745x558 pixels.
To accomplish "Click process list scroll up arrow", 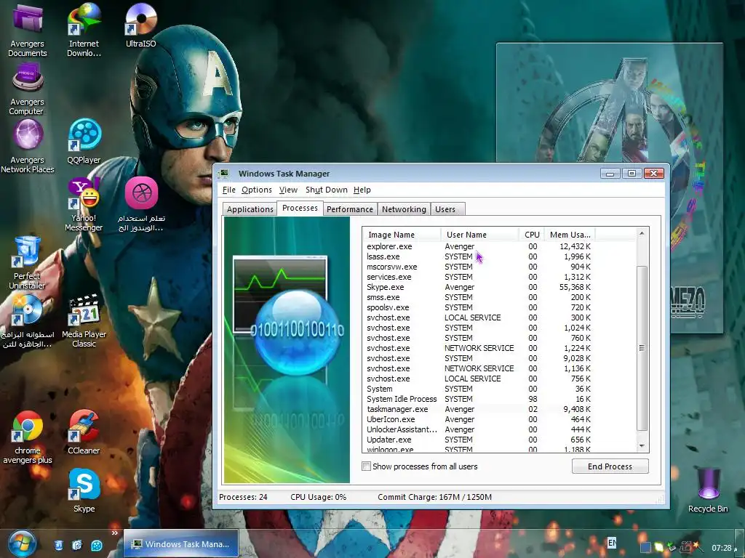I will [x=642, y=234].
